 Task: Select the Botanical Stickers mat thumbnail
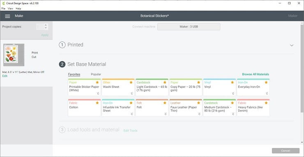pyautogui.click(x=14, y=55)
